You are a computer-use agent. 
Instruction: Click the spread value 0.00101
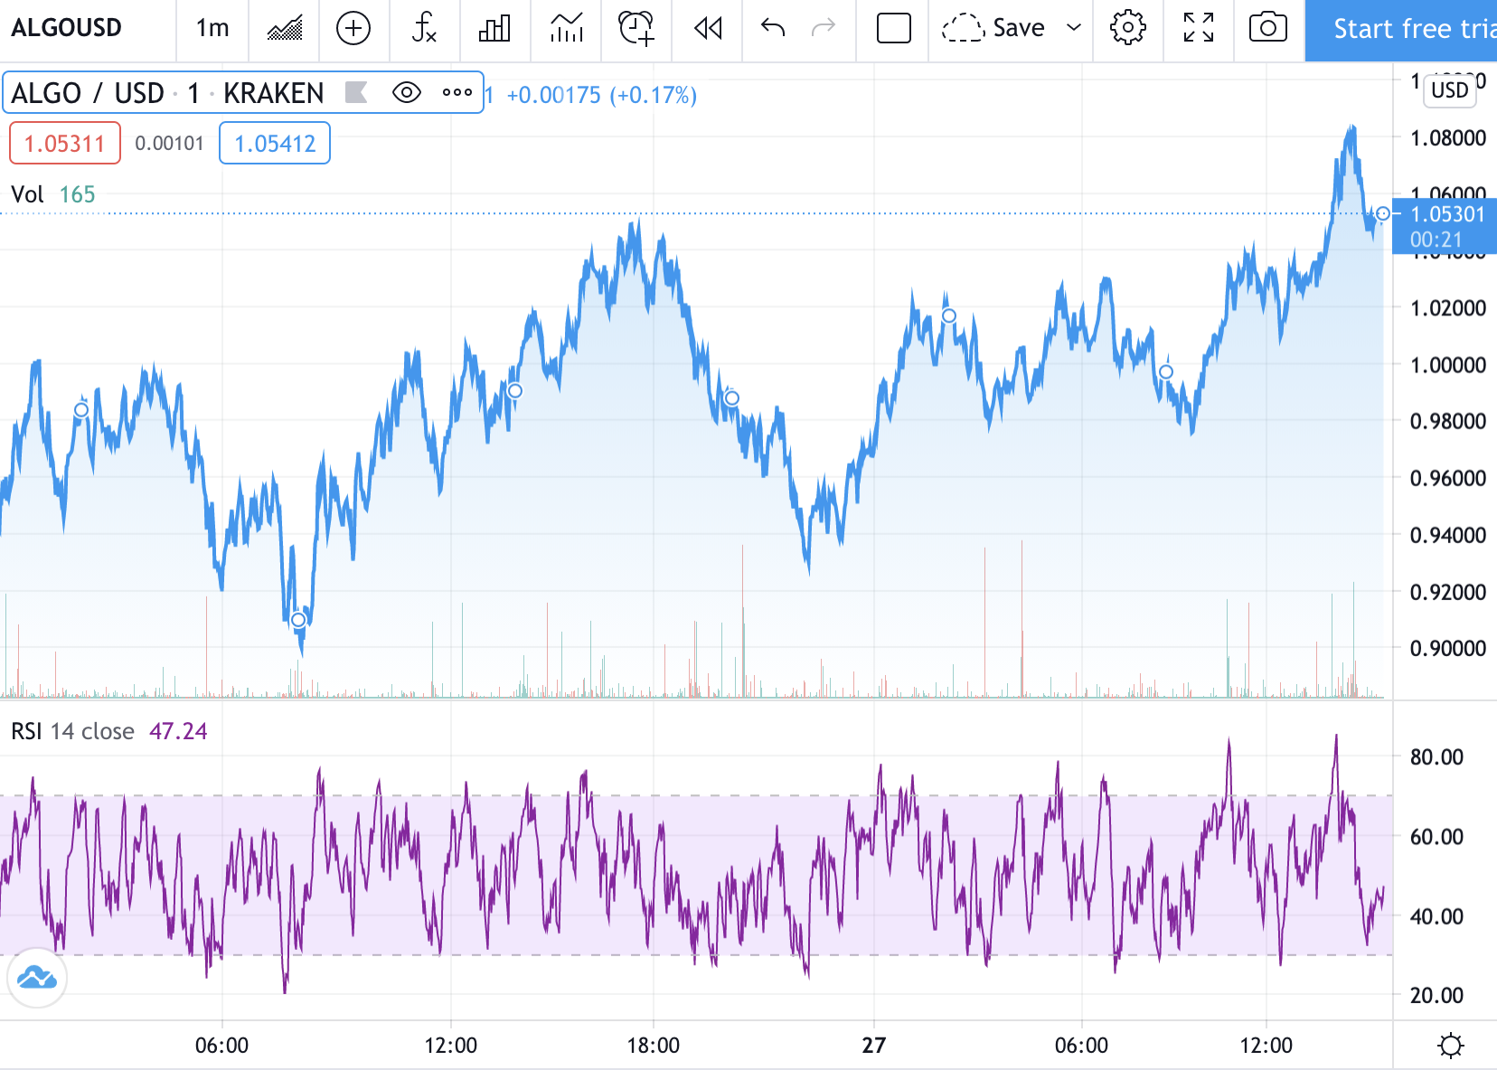[169, 144]
